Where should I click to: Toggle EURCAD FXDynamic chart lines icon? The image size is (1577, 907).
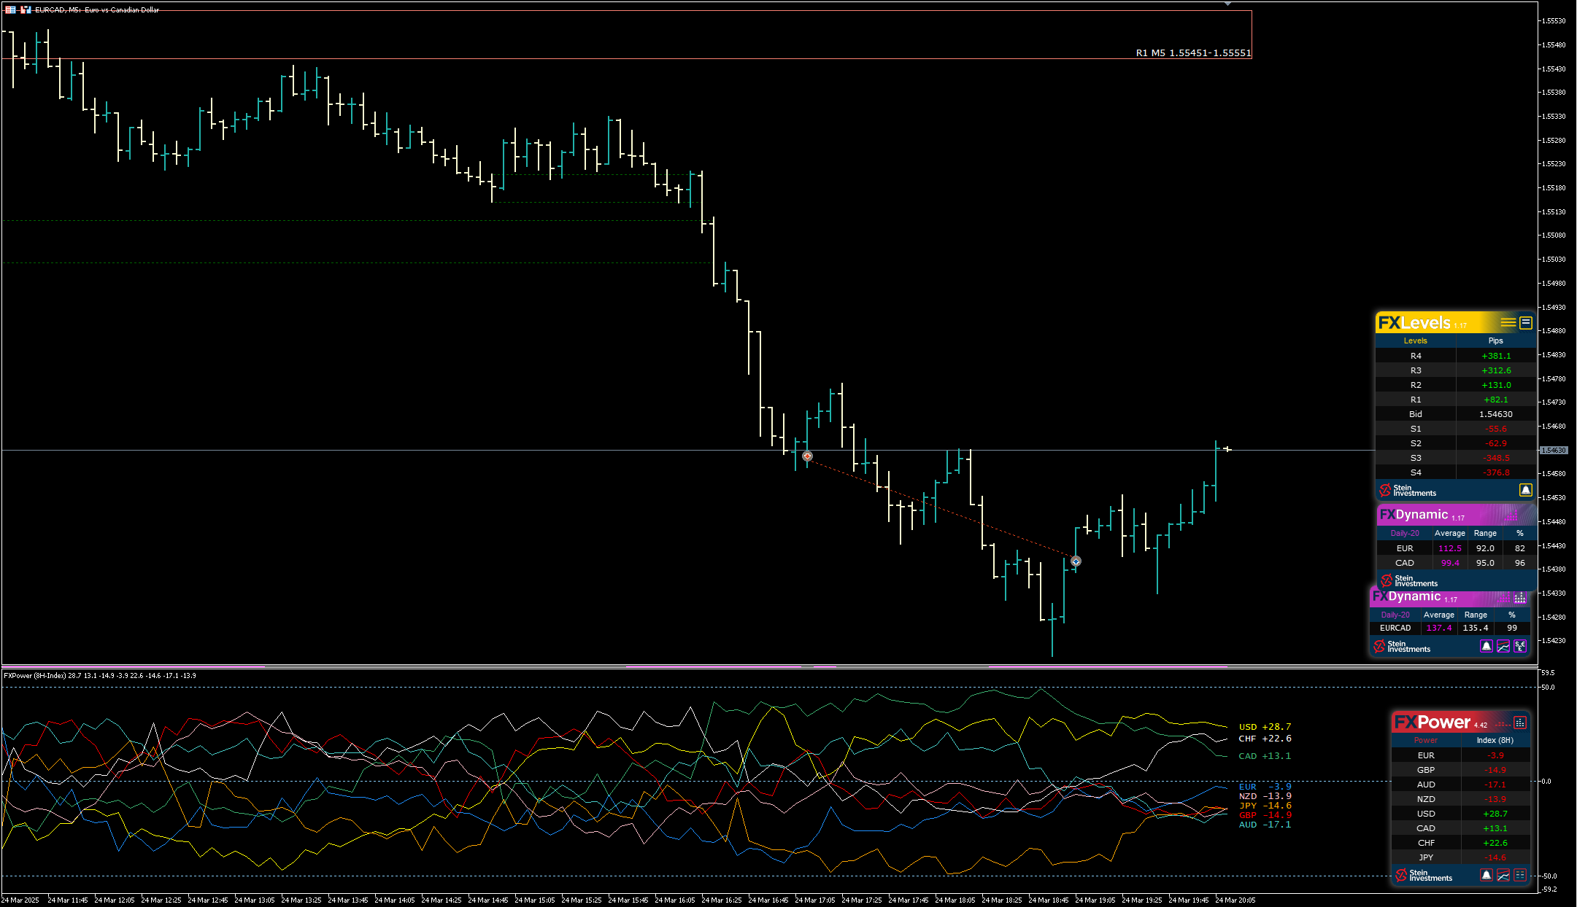[x=1503, y=646]
